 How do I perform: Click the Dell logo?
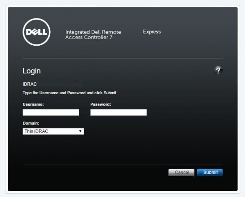tap(36, 32)
